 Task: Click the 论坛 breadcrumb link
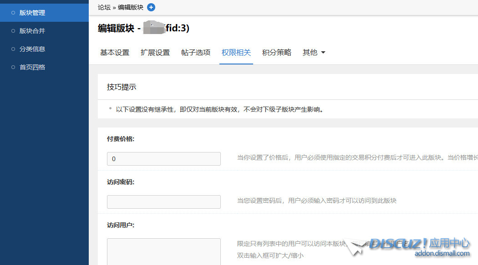pyautogui.click(x=104, y=7)
